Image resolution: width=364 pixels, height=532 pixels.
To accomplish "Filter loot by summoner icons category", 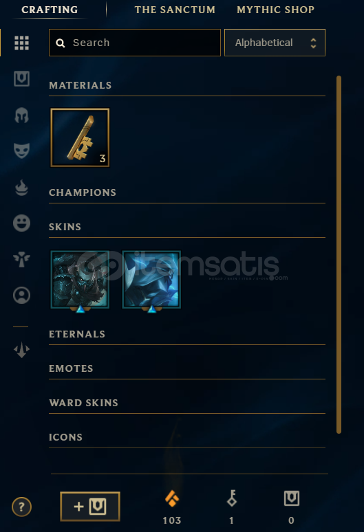I will [21, 295].
